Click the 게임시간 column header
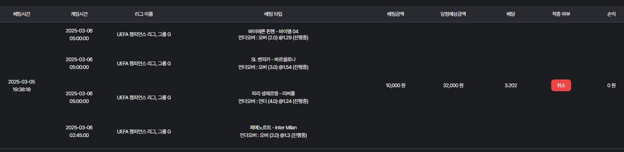Screen dimensions: 624x152 pos(79,14)
